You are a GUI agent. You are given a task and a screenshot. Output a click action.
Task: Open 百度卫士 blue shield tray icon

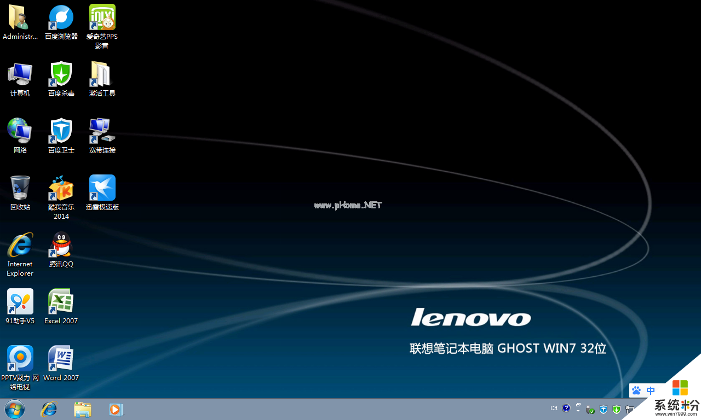(x=604, y=409)
